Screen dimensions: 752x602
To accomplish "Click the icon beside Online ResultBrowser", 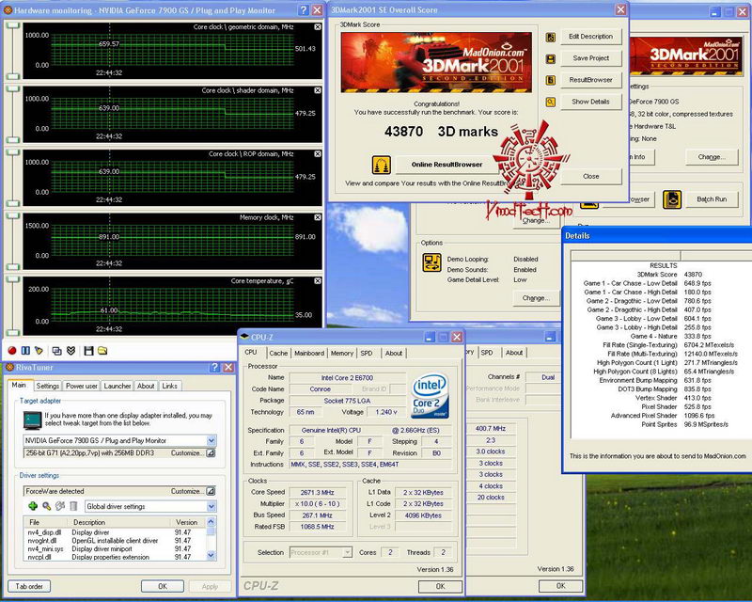I will [382, 165].
